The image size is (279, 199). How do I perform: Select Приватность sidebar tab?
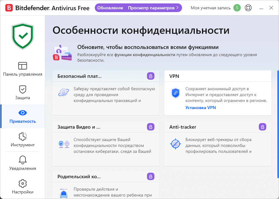[x=23, y=116]
